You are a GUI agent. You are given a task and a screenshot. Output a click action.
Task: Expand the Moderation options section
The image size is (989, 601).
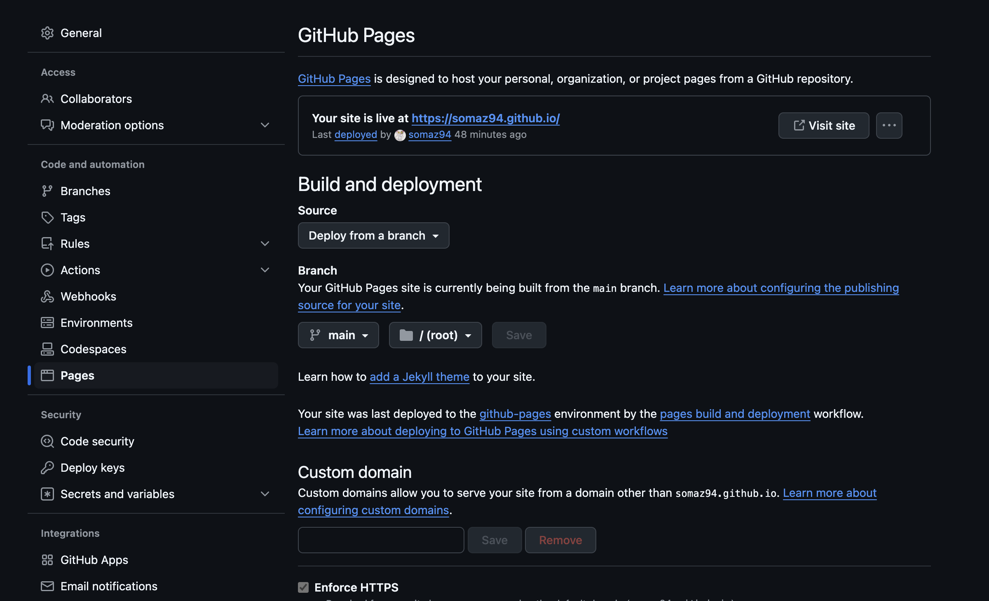(265, 125)
